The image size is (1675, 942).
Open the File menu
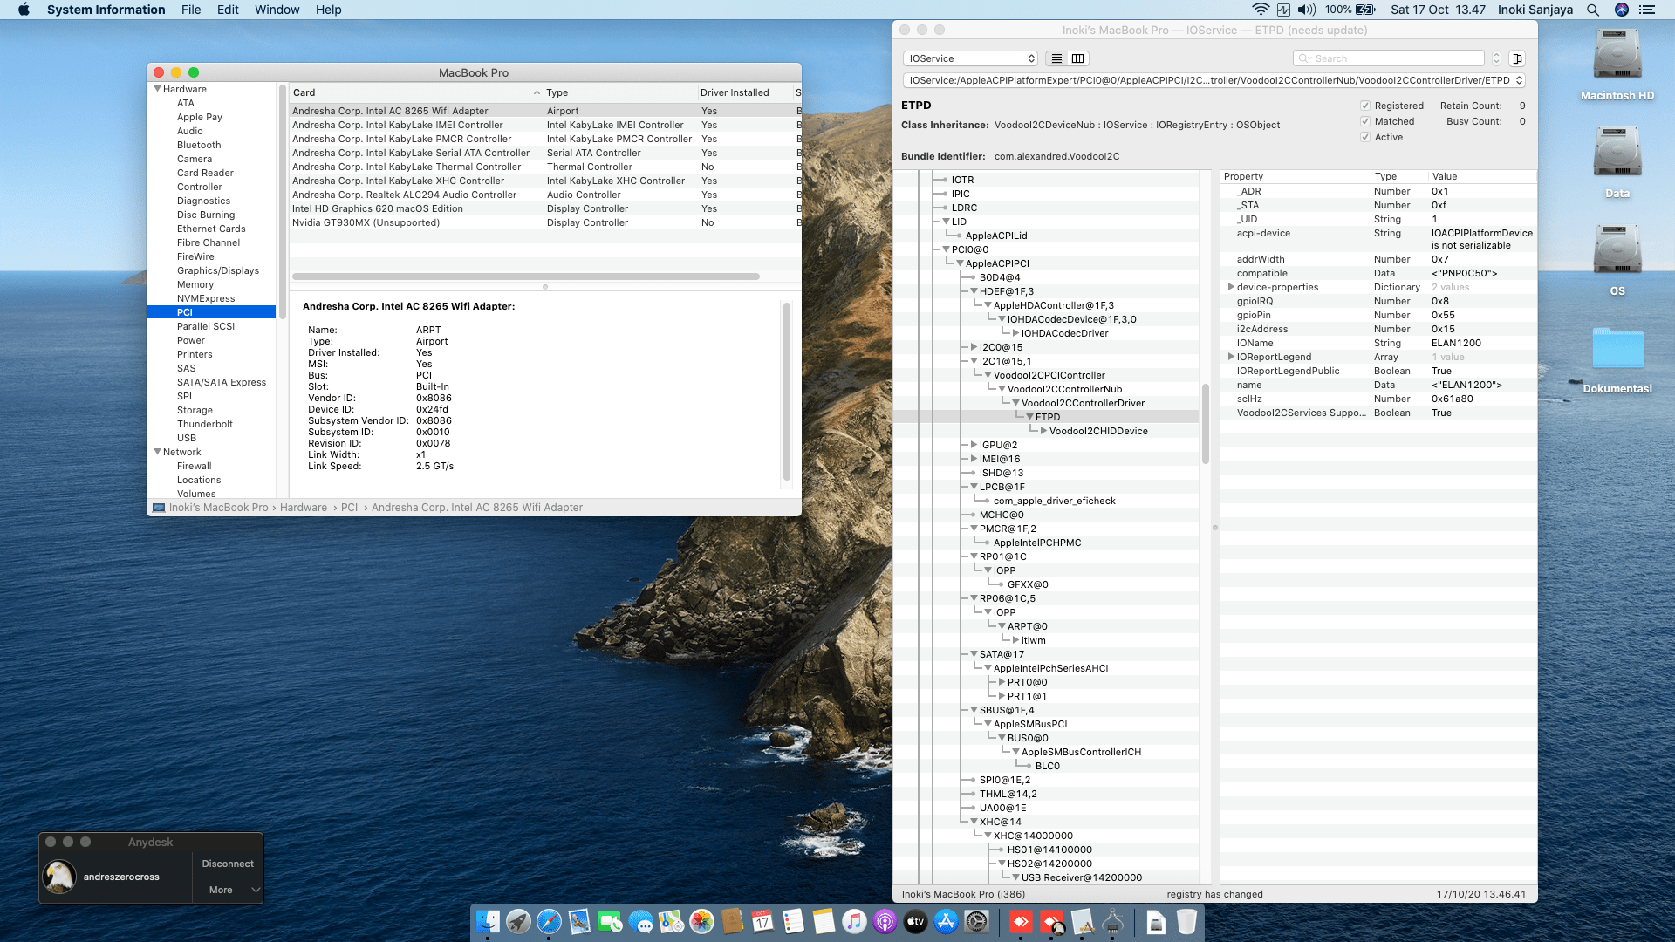[191, 10]
